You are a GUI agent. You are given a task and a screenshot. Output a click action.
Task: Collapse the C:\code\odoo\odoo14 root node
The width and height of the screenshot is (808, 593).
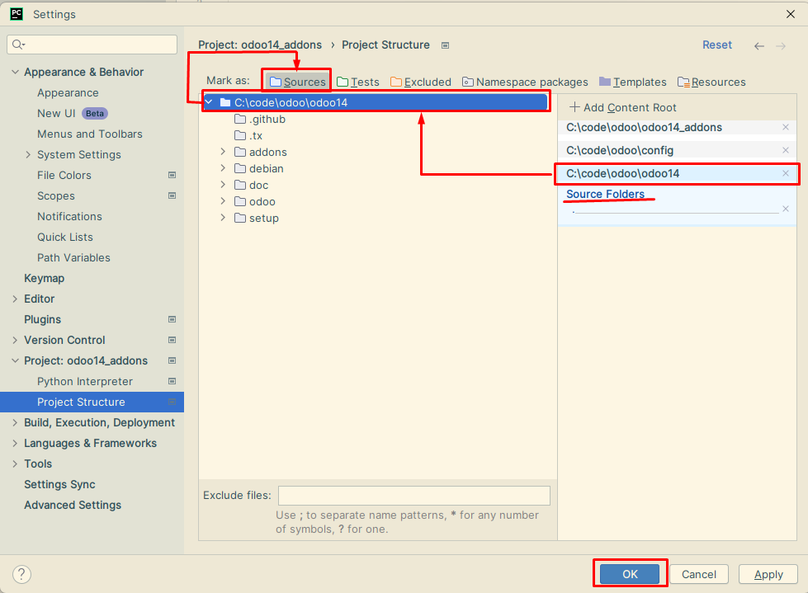click(209, 102)
